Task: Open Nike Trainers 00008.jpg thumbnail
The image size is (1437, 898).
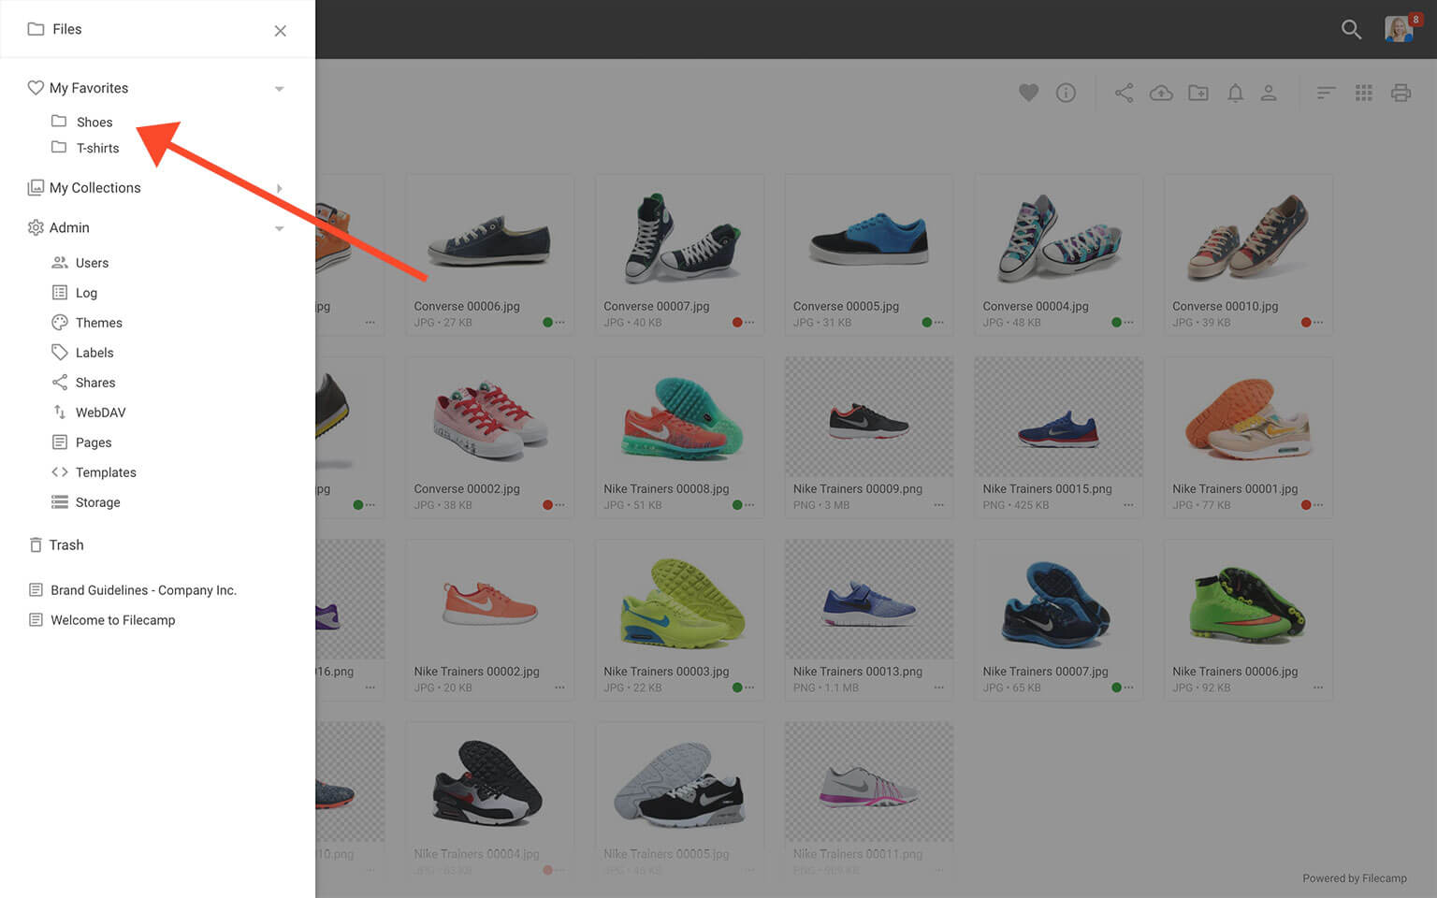Action: (680, 416)
